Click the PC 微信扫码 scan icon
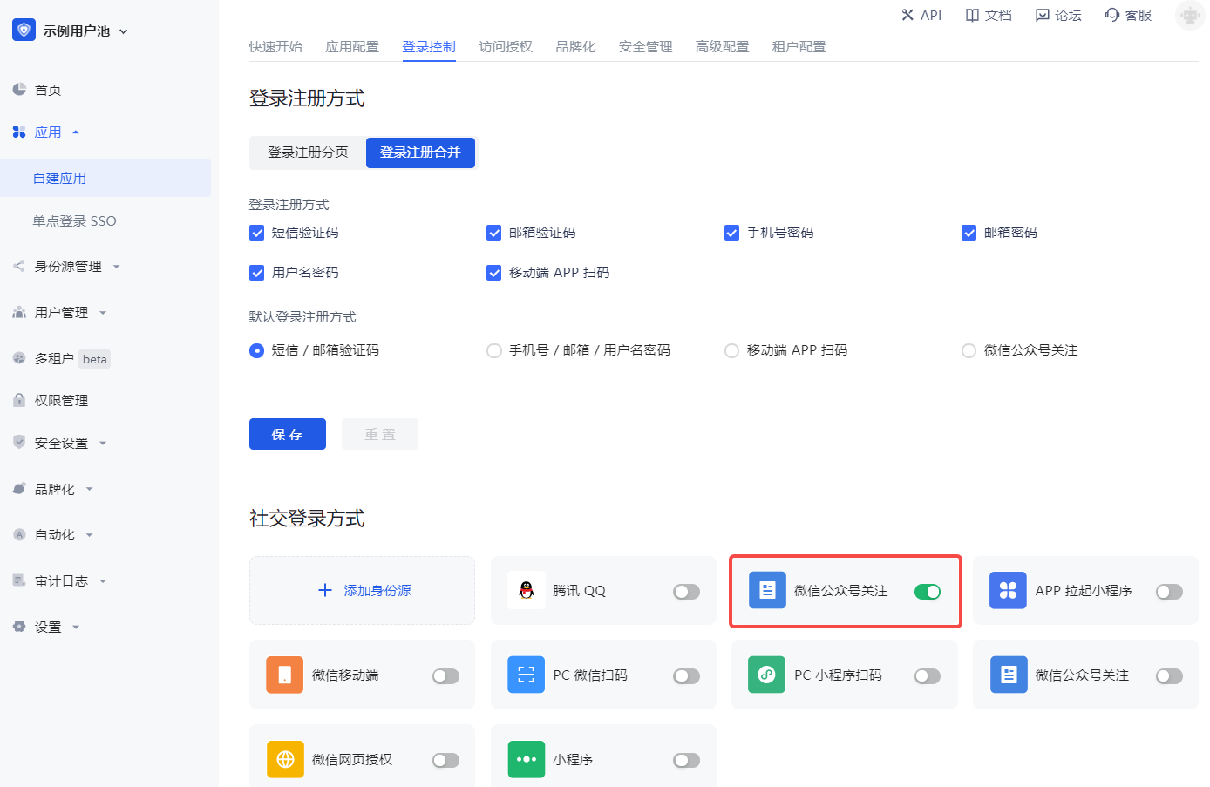Image resolution: width=1210 pixels, height=787 pixels. (x=526, y=675)
